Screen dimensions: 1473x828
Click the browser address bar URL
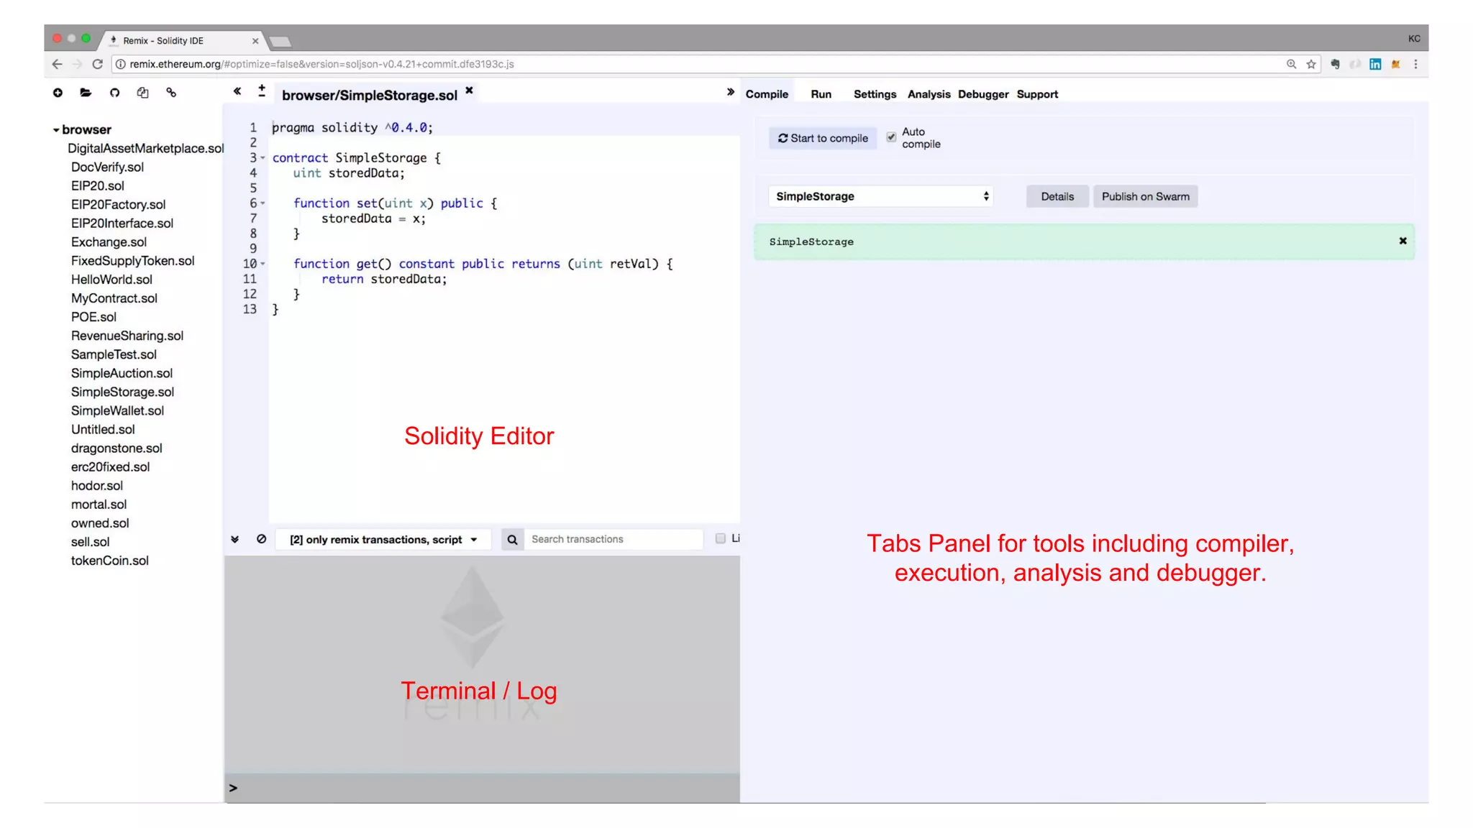coord(321,64)
